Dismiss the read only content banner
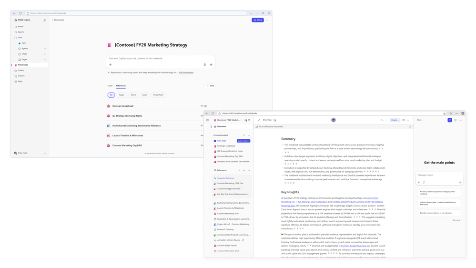Image resolution: width=476 pixels, height=268 pixels. [410, 127]
